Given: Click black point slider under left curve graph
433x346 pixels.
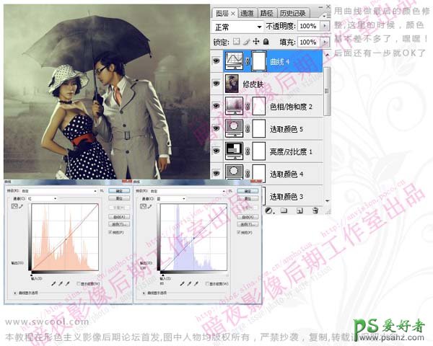Looking at the screenshot, I should click(32, 275).
